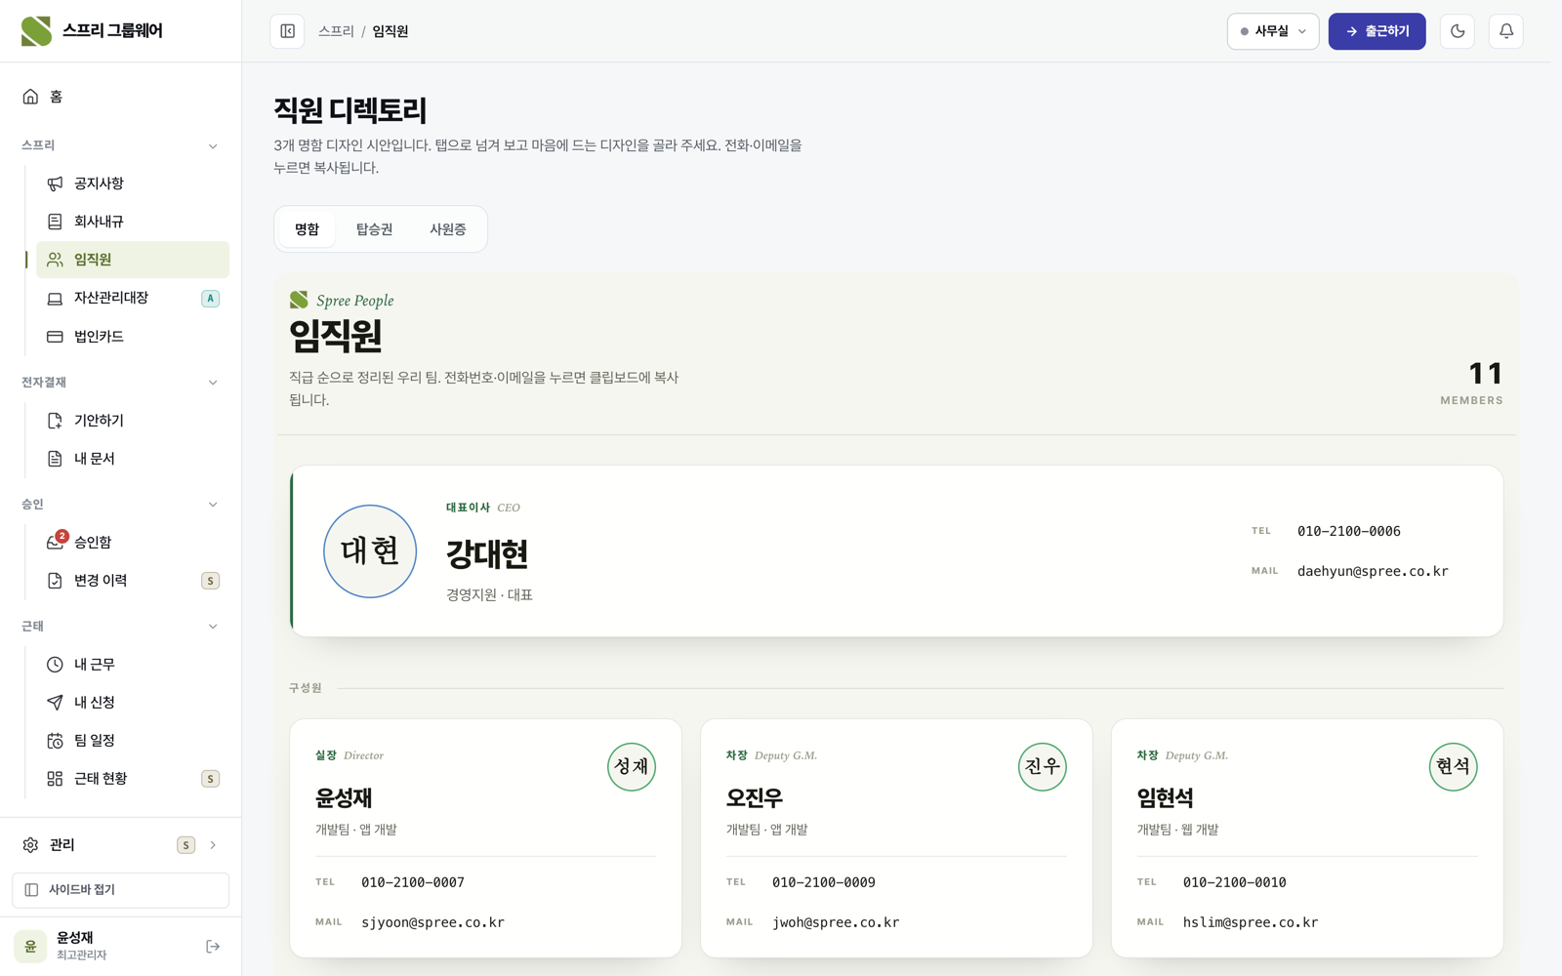Click 성재 avatar on 윤성재 card
The width and height of the screenshot is (1562, 976).
click(632, 767)
